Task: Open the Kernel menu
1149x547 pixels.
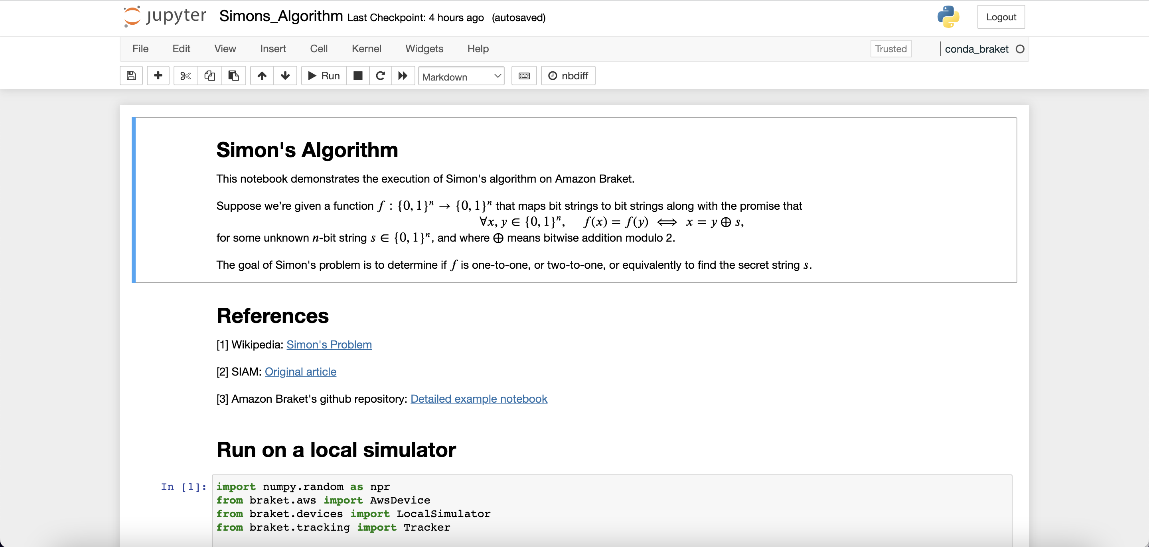Action: click(366, 49)
